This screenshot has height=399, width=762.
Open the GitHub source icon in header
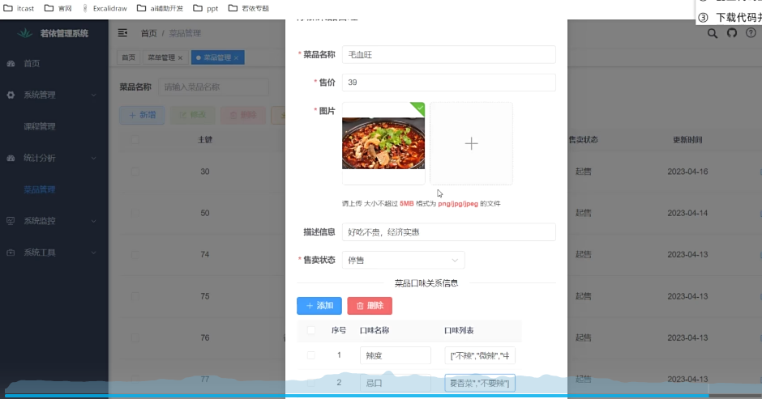coord(732,33)
